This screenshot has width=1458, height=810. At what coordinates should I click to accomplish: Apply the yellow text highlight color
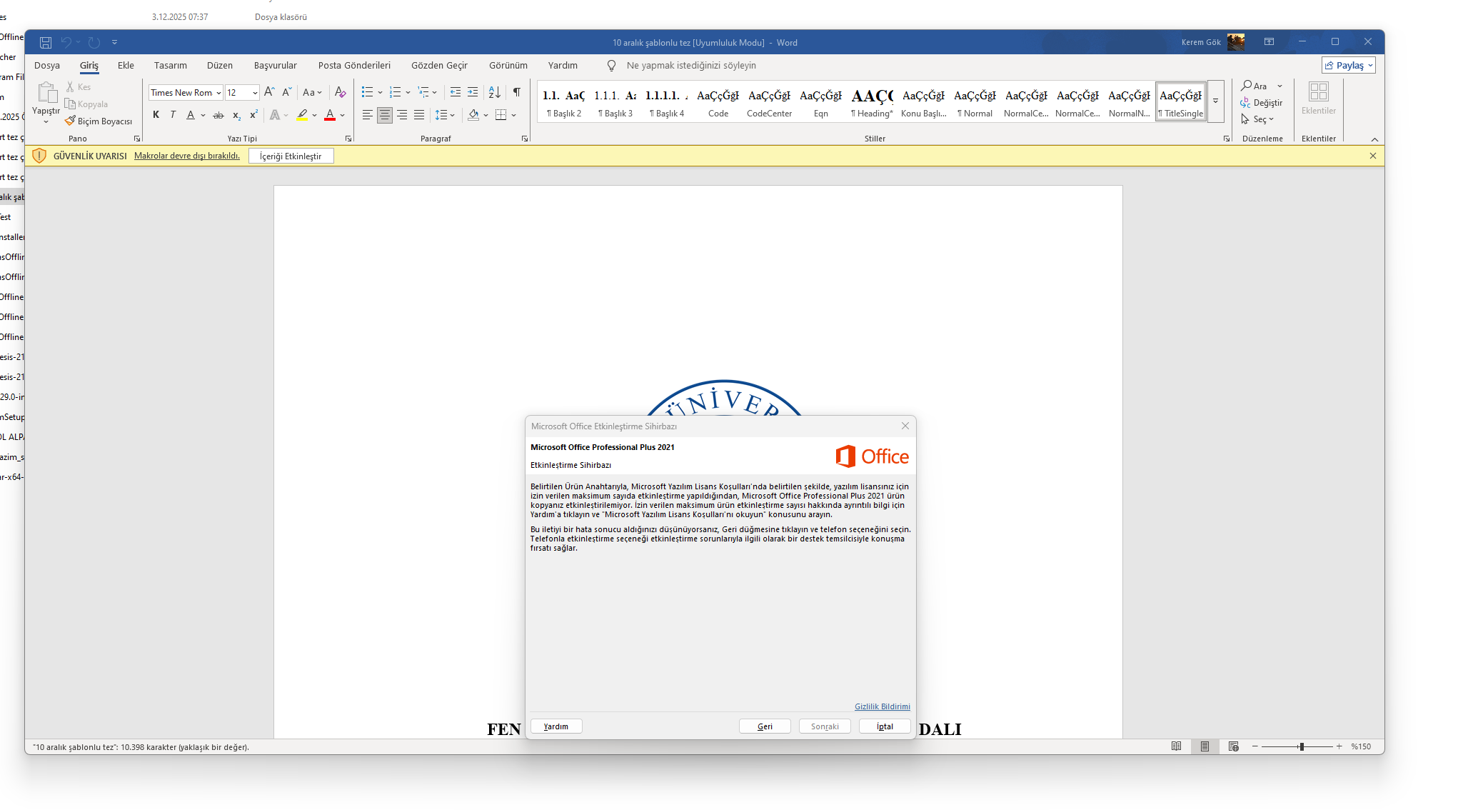(303, 115)
